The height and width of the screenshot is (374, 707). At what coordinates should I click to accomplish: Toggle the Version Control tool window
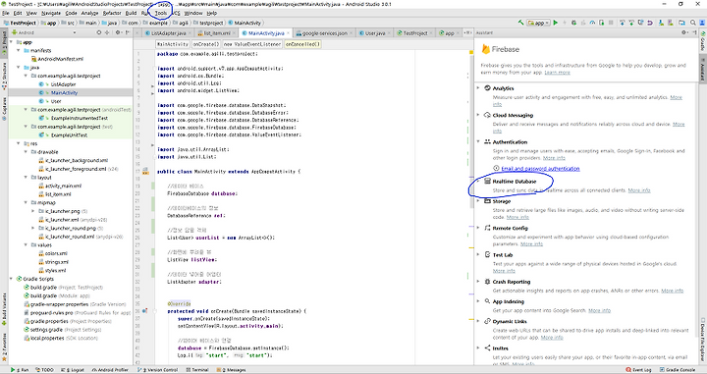(157, 370)
